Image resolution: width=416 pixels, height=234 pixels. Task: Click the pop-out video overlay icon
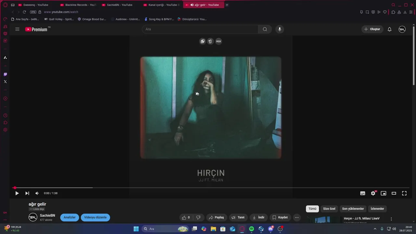click(202, 41)
